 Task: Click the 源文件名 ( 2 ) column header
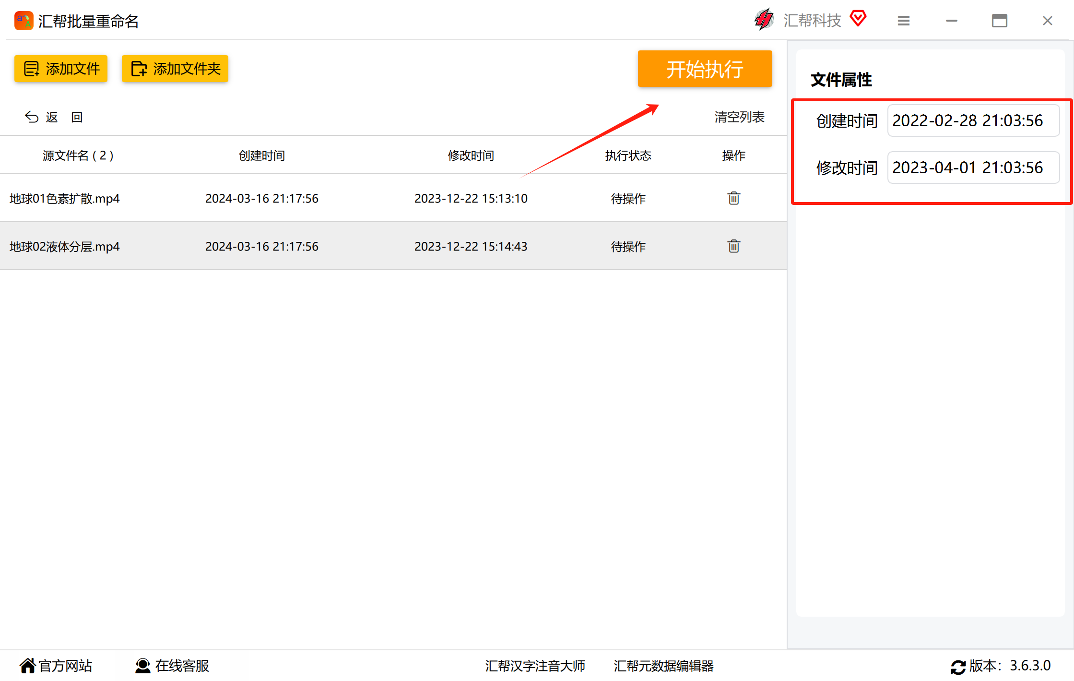click(78, 155)
